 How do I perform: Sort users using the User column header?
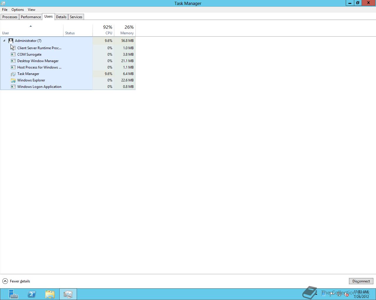click(32, 30)
